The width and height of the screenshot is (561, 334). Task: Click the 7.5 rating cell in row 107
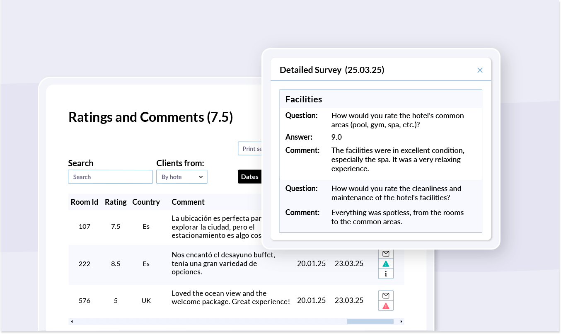(116, 227)
